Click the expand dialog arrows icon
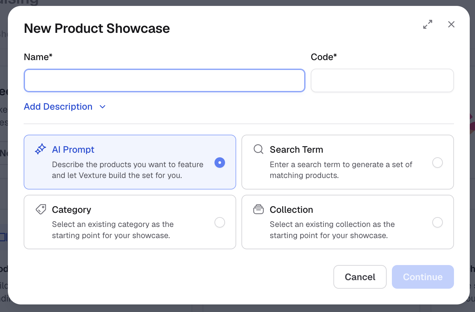Screen dimensions: 475x312 click(427, 24)
